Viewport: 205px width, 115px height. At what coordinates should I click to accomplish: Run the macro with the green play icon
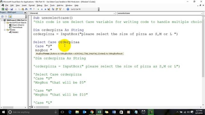click(x=38, y=9)
